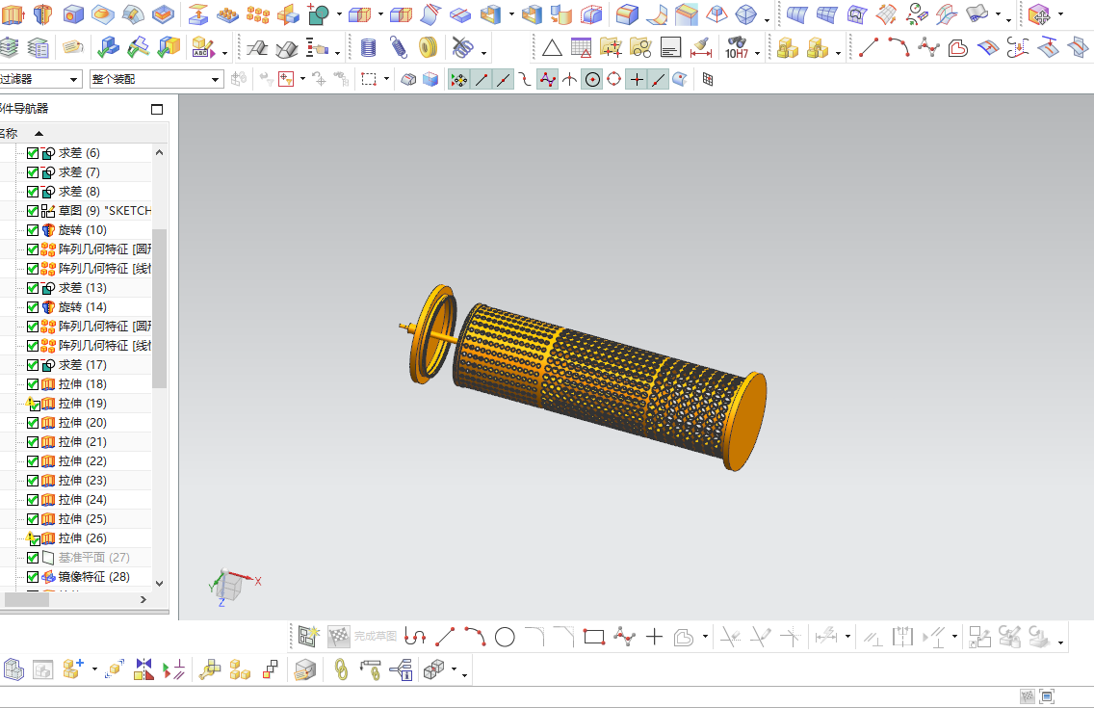Open the selection rectangle mode dropdown arrow
The height and width of the screenshot is (708, 1094).
(x=386, y=79)
